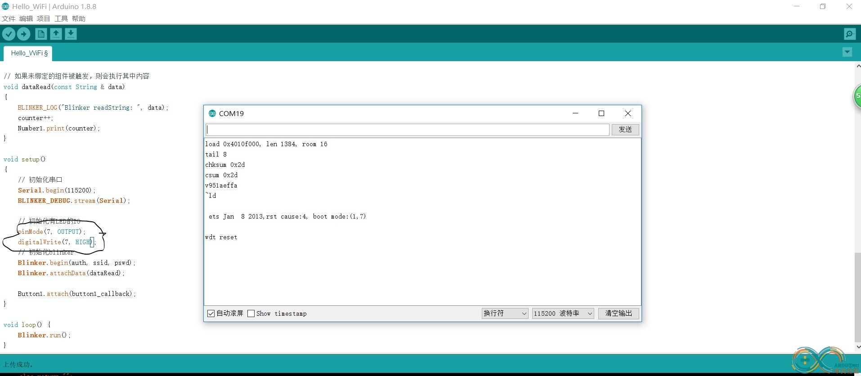Enable the Show timestamp checkbox

(251, 313)
